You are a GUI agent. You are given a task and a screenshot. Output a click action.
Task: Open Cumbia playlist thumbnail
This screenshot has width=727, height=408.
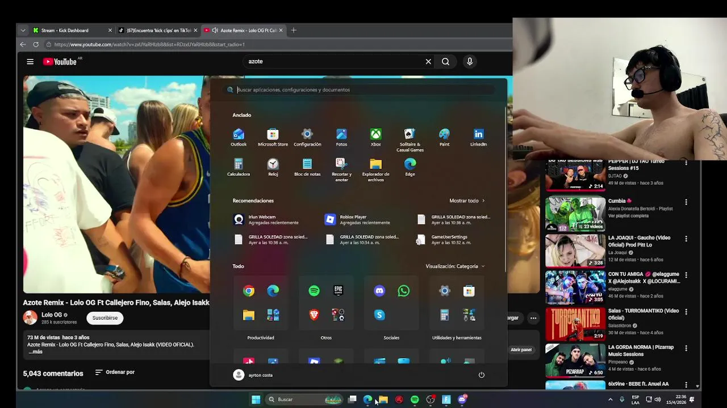click(575, 214)
